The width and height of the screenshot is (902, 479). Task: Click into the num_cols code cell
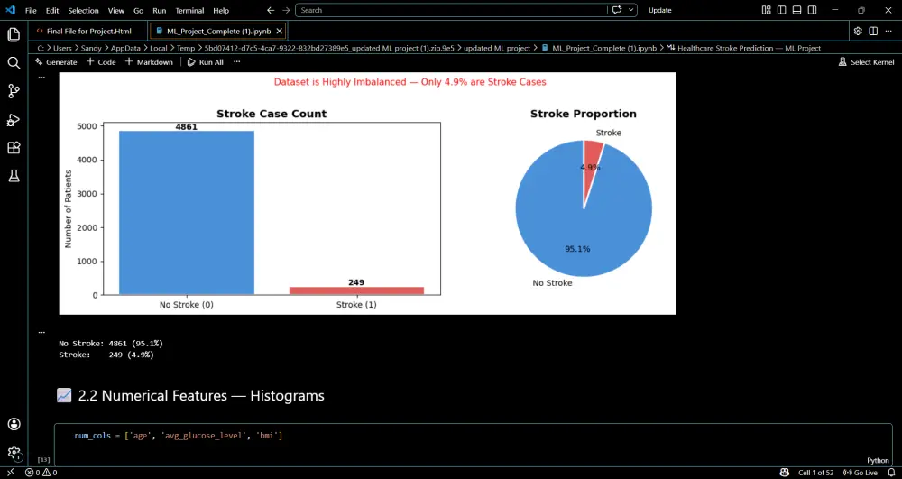point(474,445)
